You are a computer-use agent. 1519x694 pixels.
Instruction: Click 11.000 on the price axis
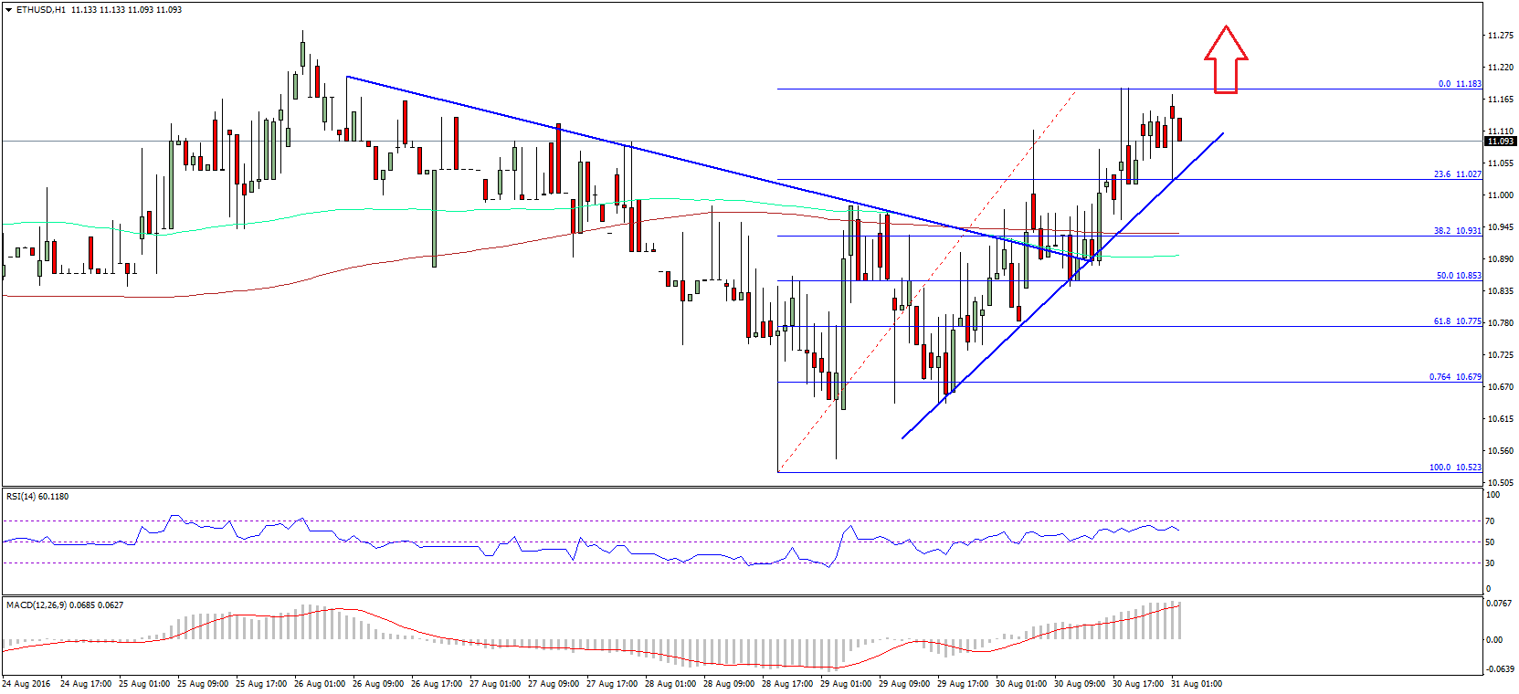(1501, 195)
